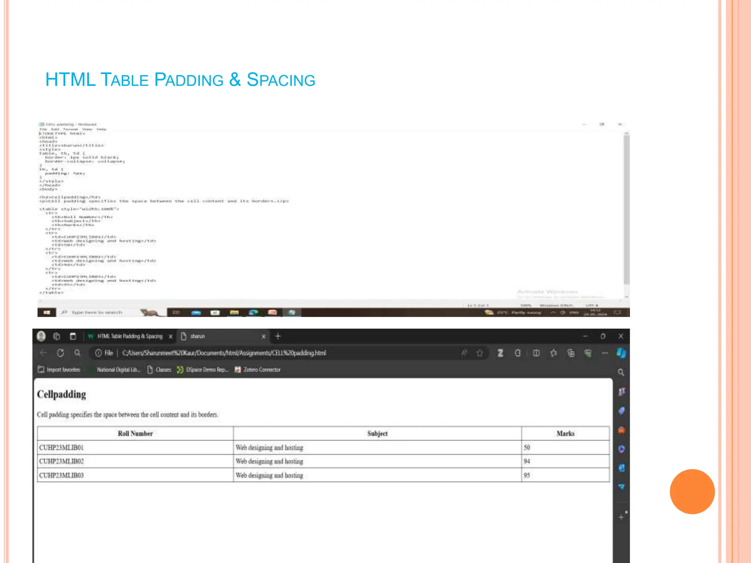Click the marks value 94
Image resolution: width=751 pixels, height=563 pixels.
(527, 461)
